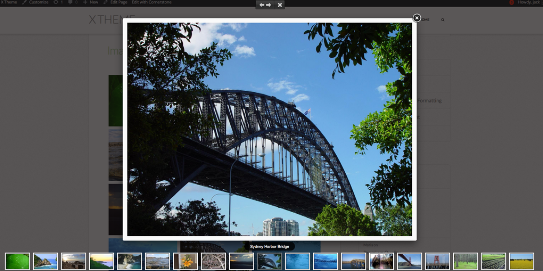Go to next image with right arrow
The image size is (543, 271).
(x=268, y=5)
